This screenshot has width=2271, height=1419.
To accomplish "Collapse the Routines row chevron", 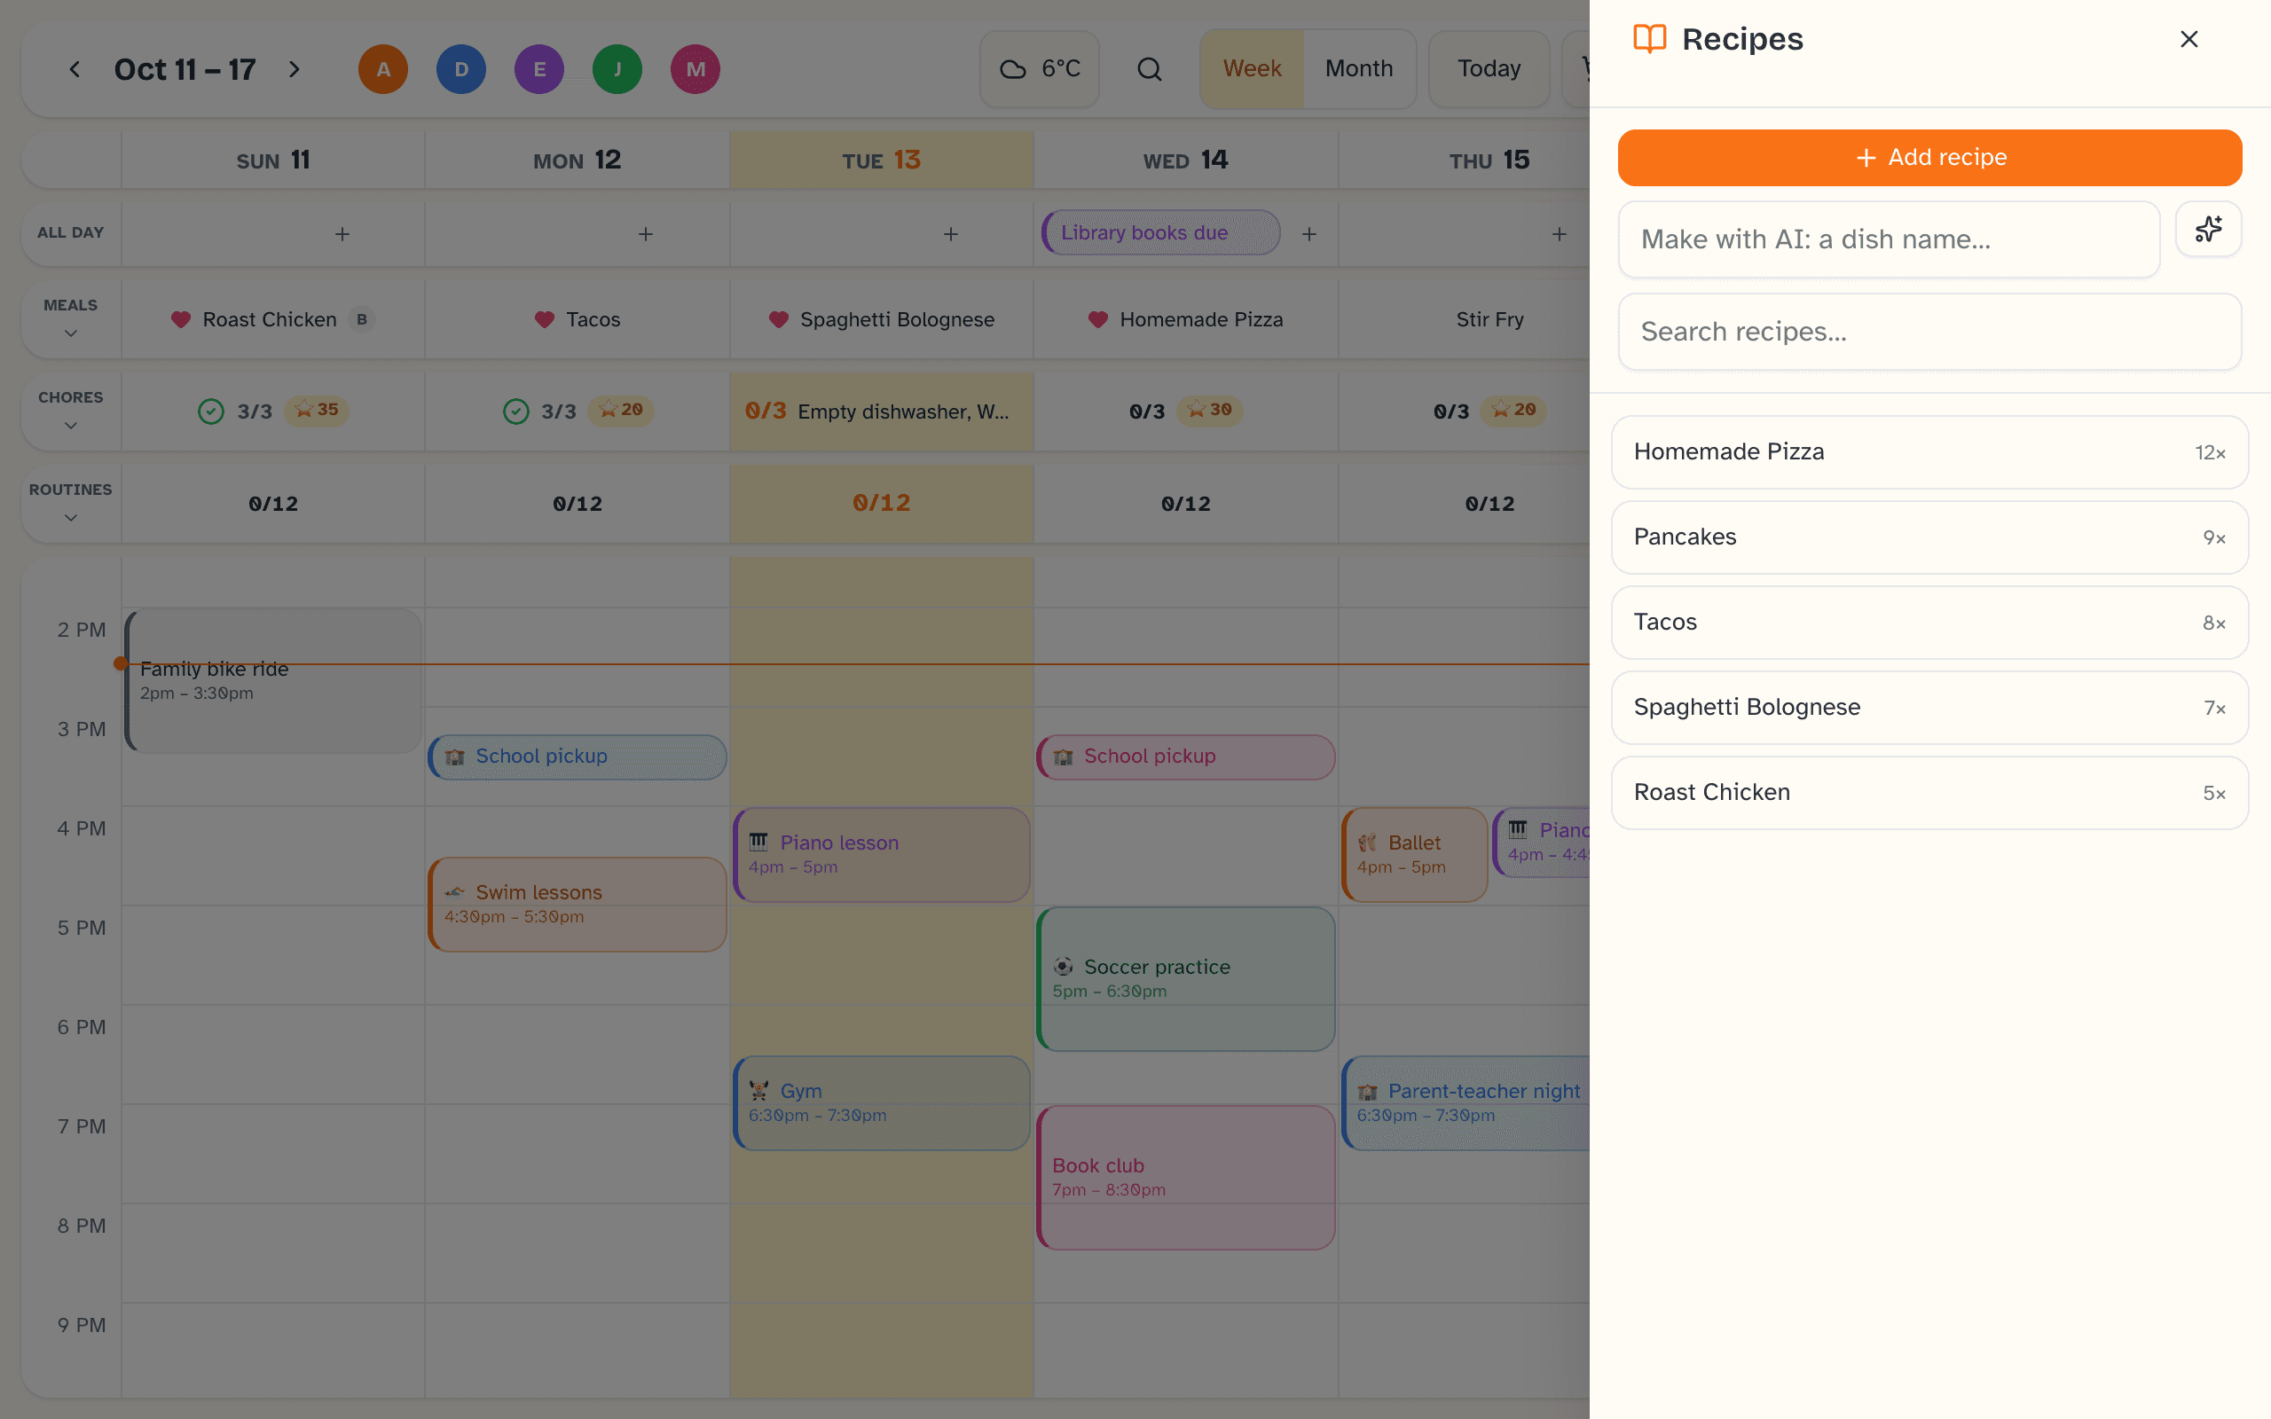I will pos(70,517).
